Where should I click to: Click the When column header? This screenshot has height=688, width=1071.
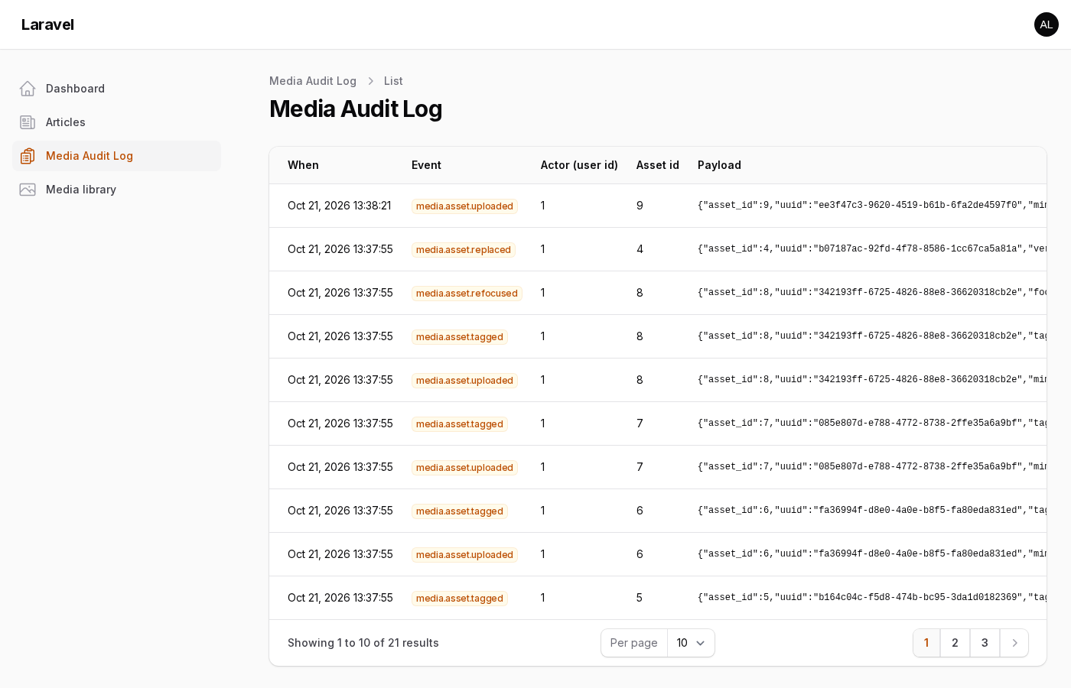coord(303,165)
